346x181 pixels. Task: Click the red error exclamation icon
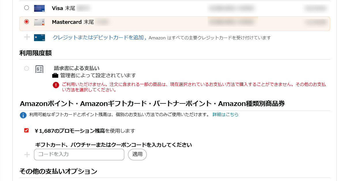click(56, 85)
